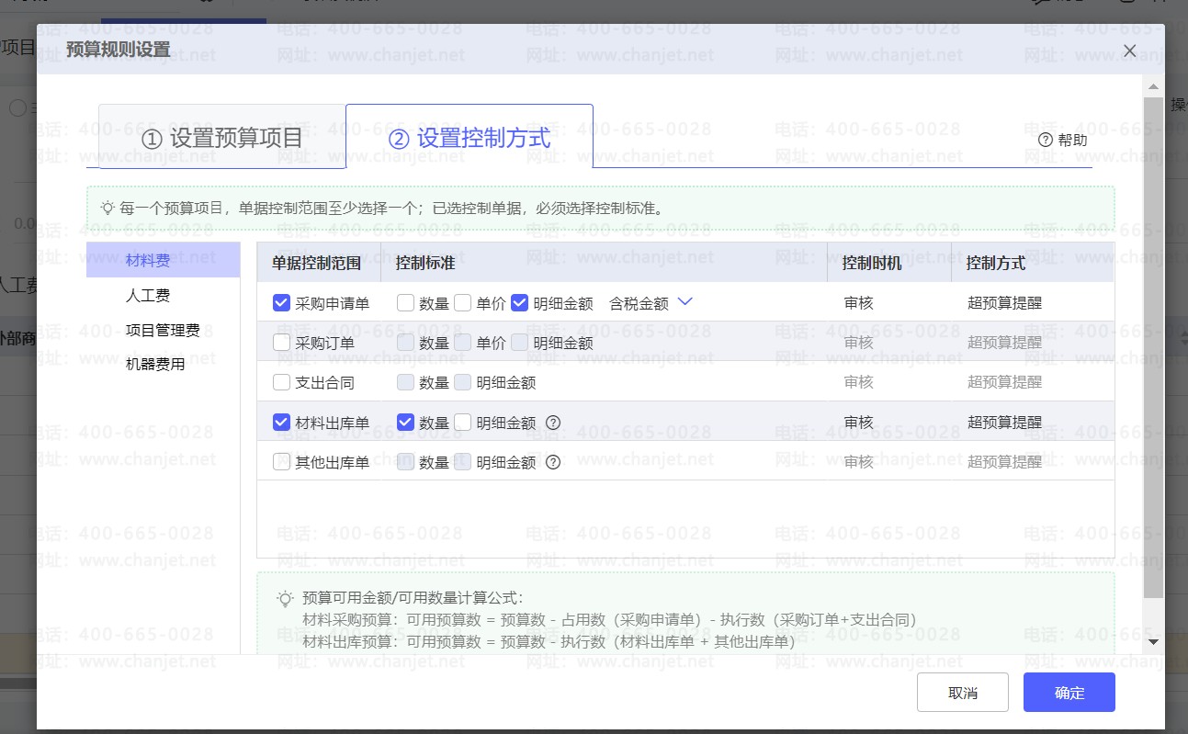This screenshot has width=1188, height=734.
Task: Select the 设置控制方式 step tab
Action: pos(470,138)
